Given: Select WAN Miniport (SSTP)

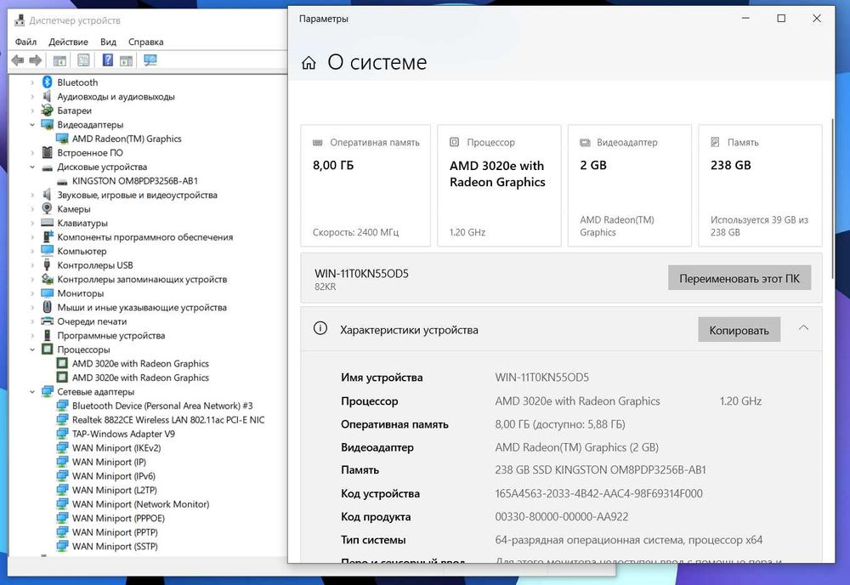Looking at the screenshot, I should tap(115, 547).
